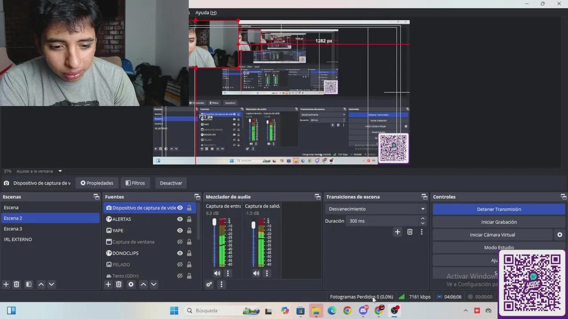The image size is (568, 319).
Task: Delete the selected scene with the trash icon
Action: (x=16, y=284)
